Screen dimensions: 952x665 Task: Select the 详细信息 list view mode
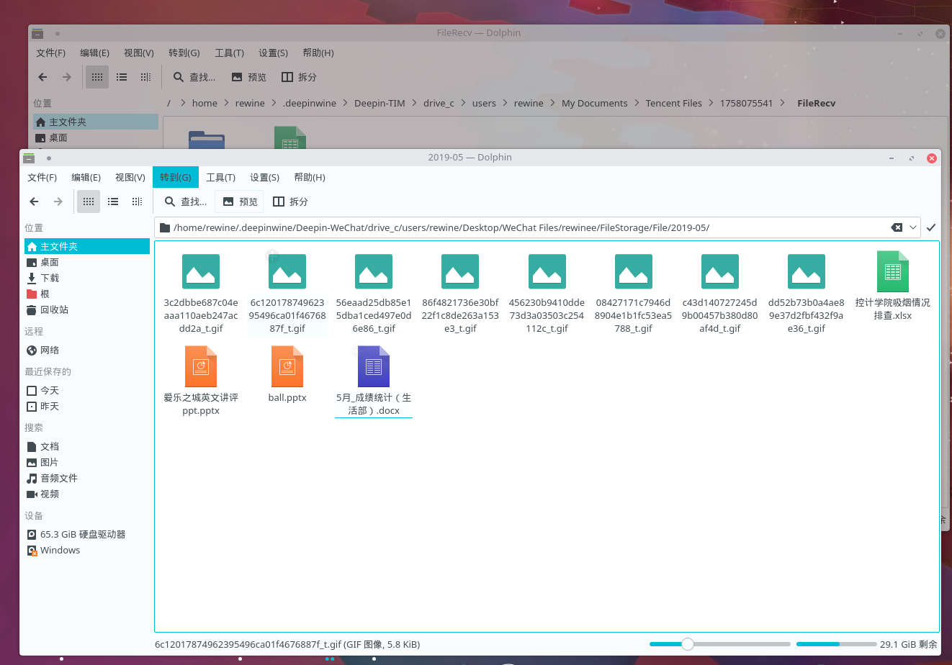click(x=113, y=202)
